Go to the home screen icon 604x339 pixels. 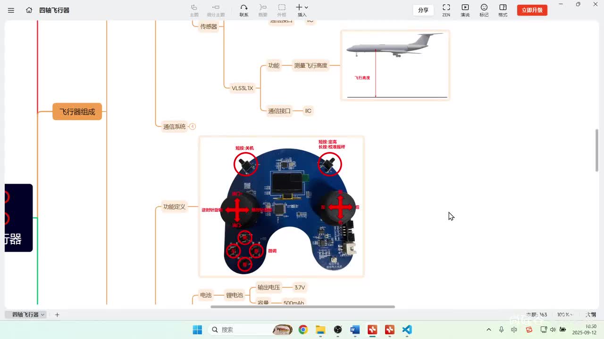[x=29, y=10]
